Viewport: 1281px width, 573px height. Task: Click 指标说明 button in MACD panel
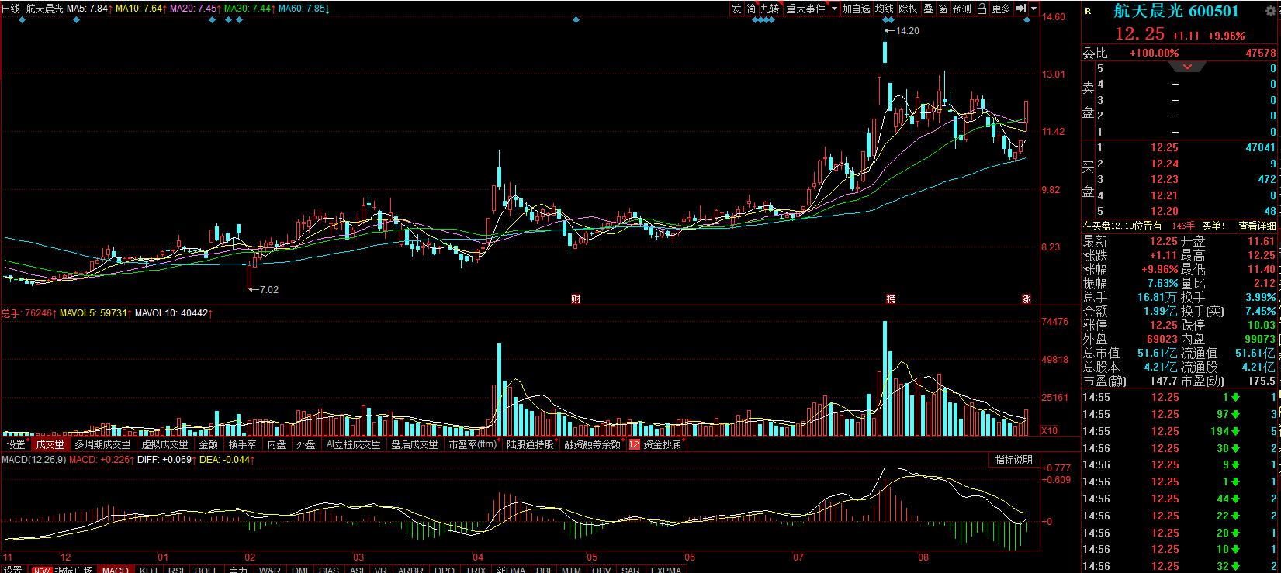click(1013, 460)
